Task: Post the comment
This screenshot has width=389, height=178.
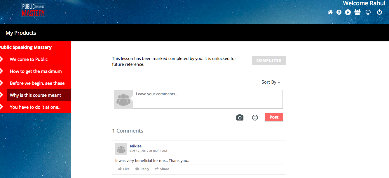Action: tap(274, 117)
